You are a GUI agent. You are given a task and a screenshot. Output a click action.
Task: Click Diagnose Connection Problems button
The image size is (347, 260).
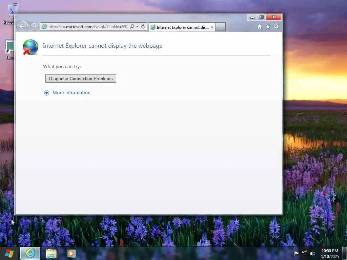pos(81,79)
